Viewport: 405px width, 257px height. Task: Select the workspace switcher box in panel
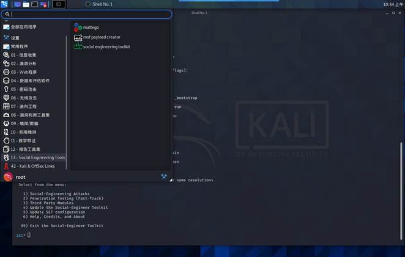tap(59, 4)
